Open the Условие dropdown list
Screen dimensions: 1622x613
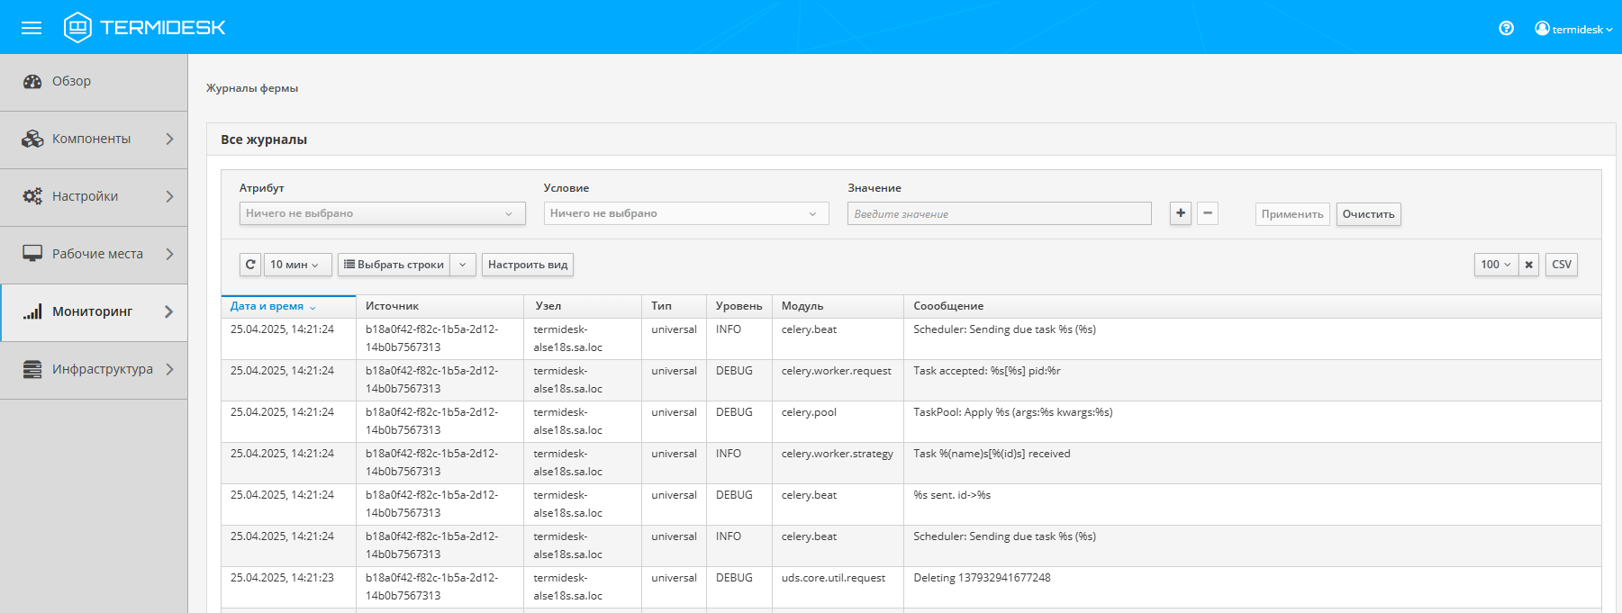coord(685,213)
